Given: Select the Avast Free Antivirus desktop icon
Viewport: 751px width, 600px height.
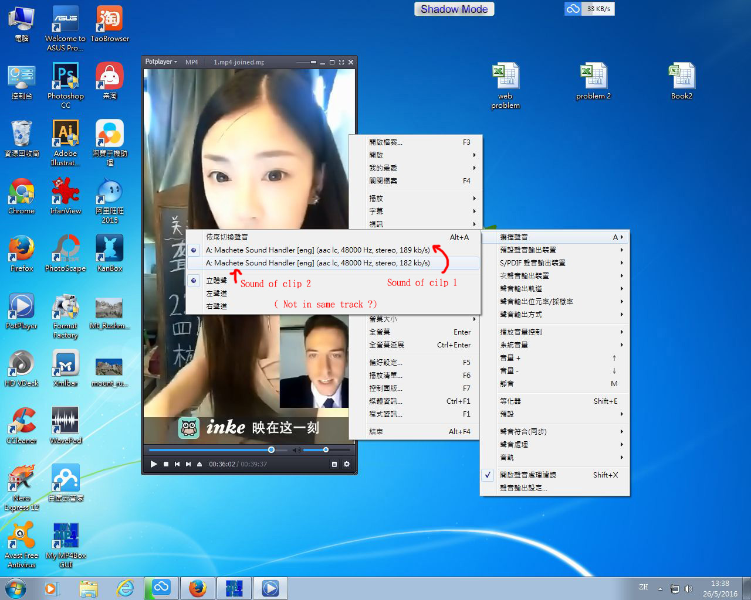Looking at the screenshot, I should 22,545.
